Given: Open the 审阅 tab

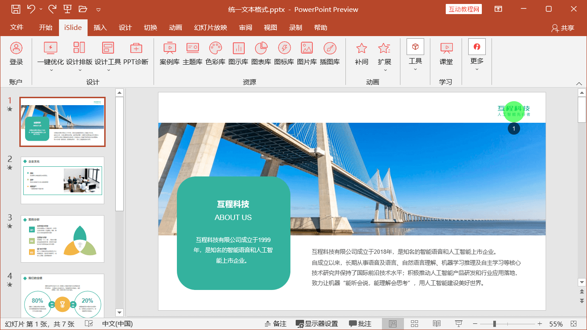Looking at the screenshot, I should pyautogui.click(x=245, y=27).
